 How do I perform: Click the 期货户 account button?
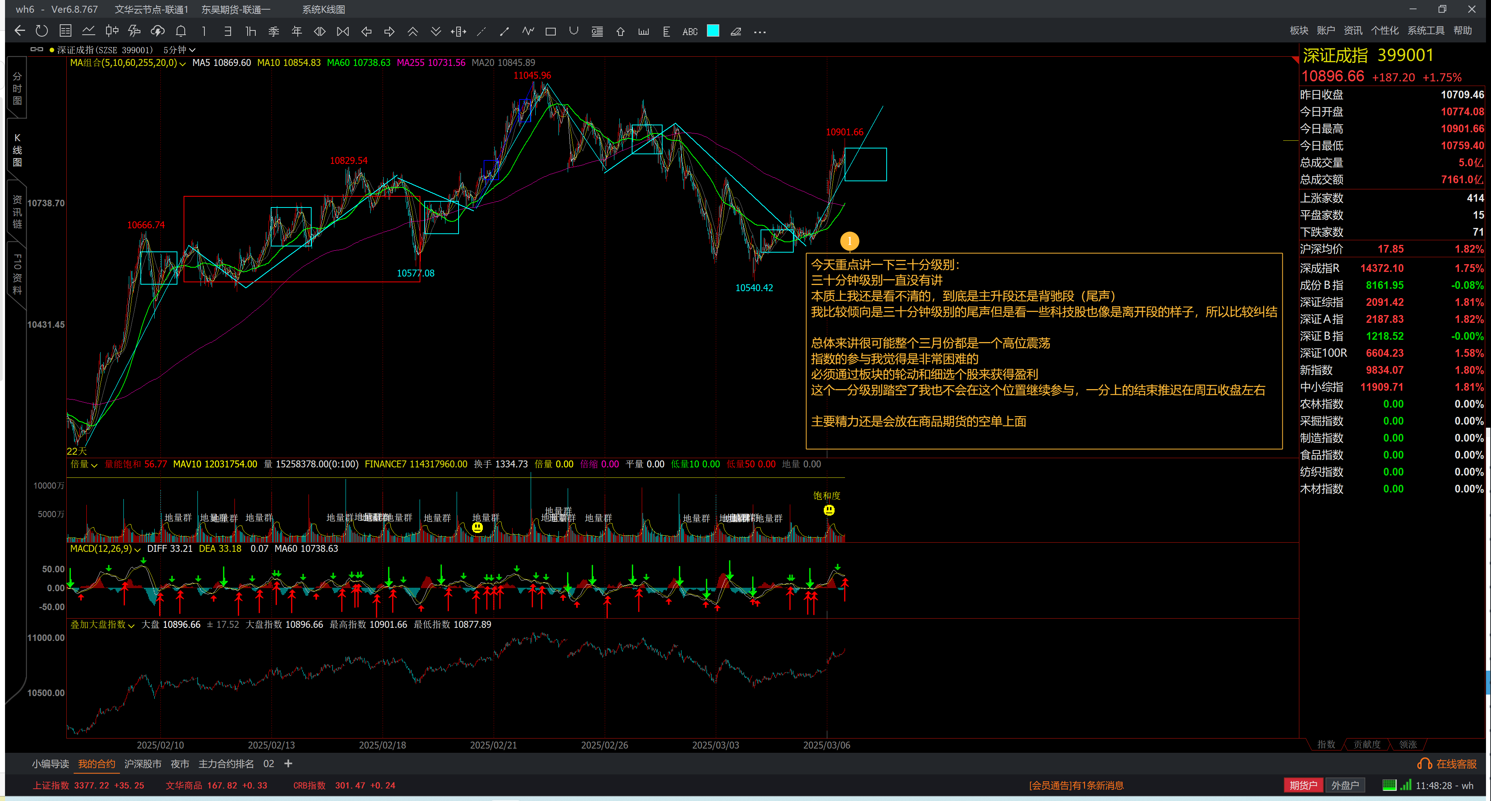coord(1304,785)
